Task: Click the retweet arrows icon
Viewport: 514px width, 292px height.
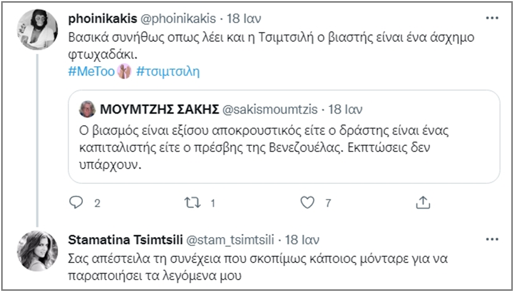Action: pos(190,203)
